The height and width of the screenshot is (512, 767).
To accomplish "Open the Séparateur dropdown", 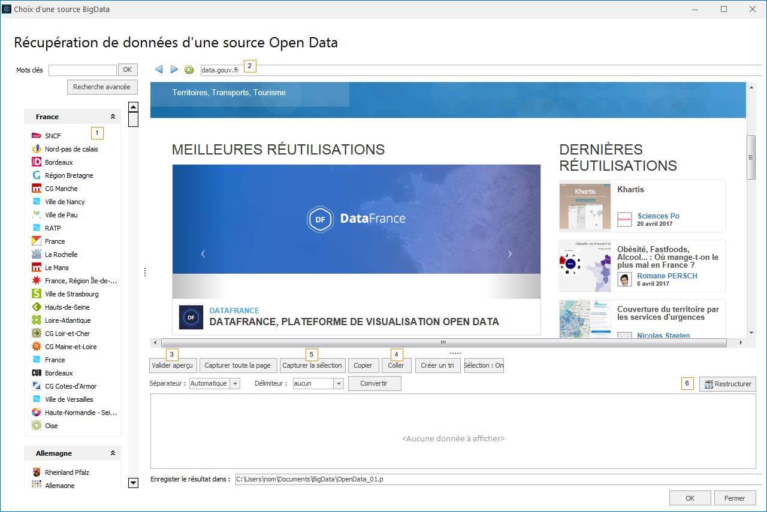I will click(235, 383).
